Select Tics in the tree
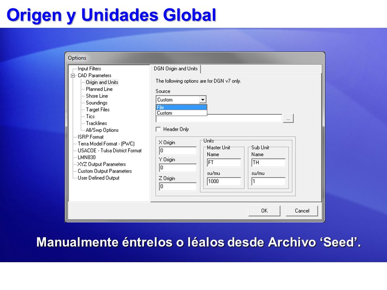Image resolution: width=387 pixels, height=290 pixels. [90, 116]
